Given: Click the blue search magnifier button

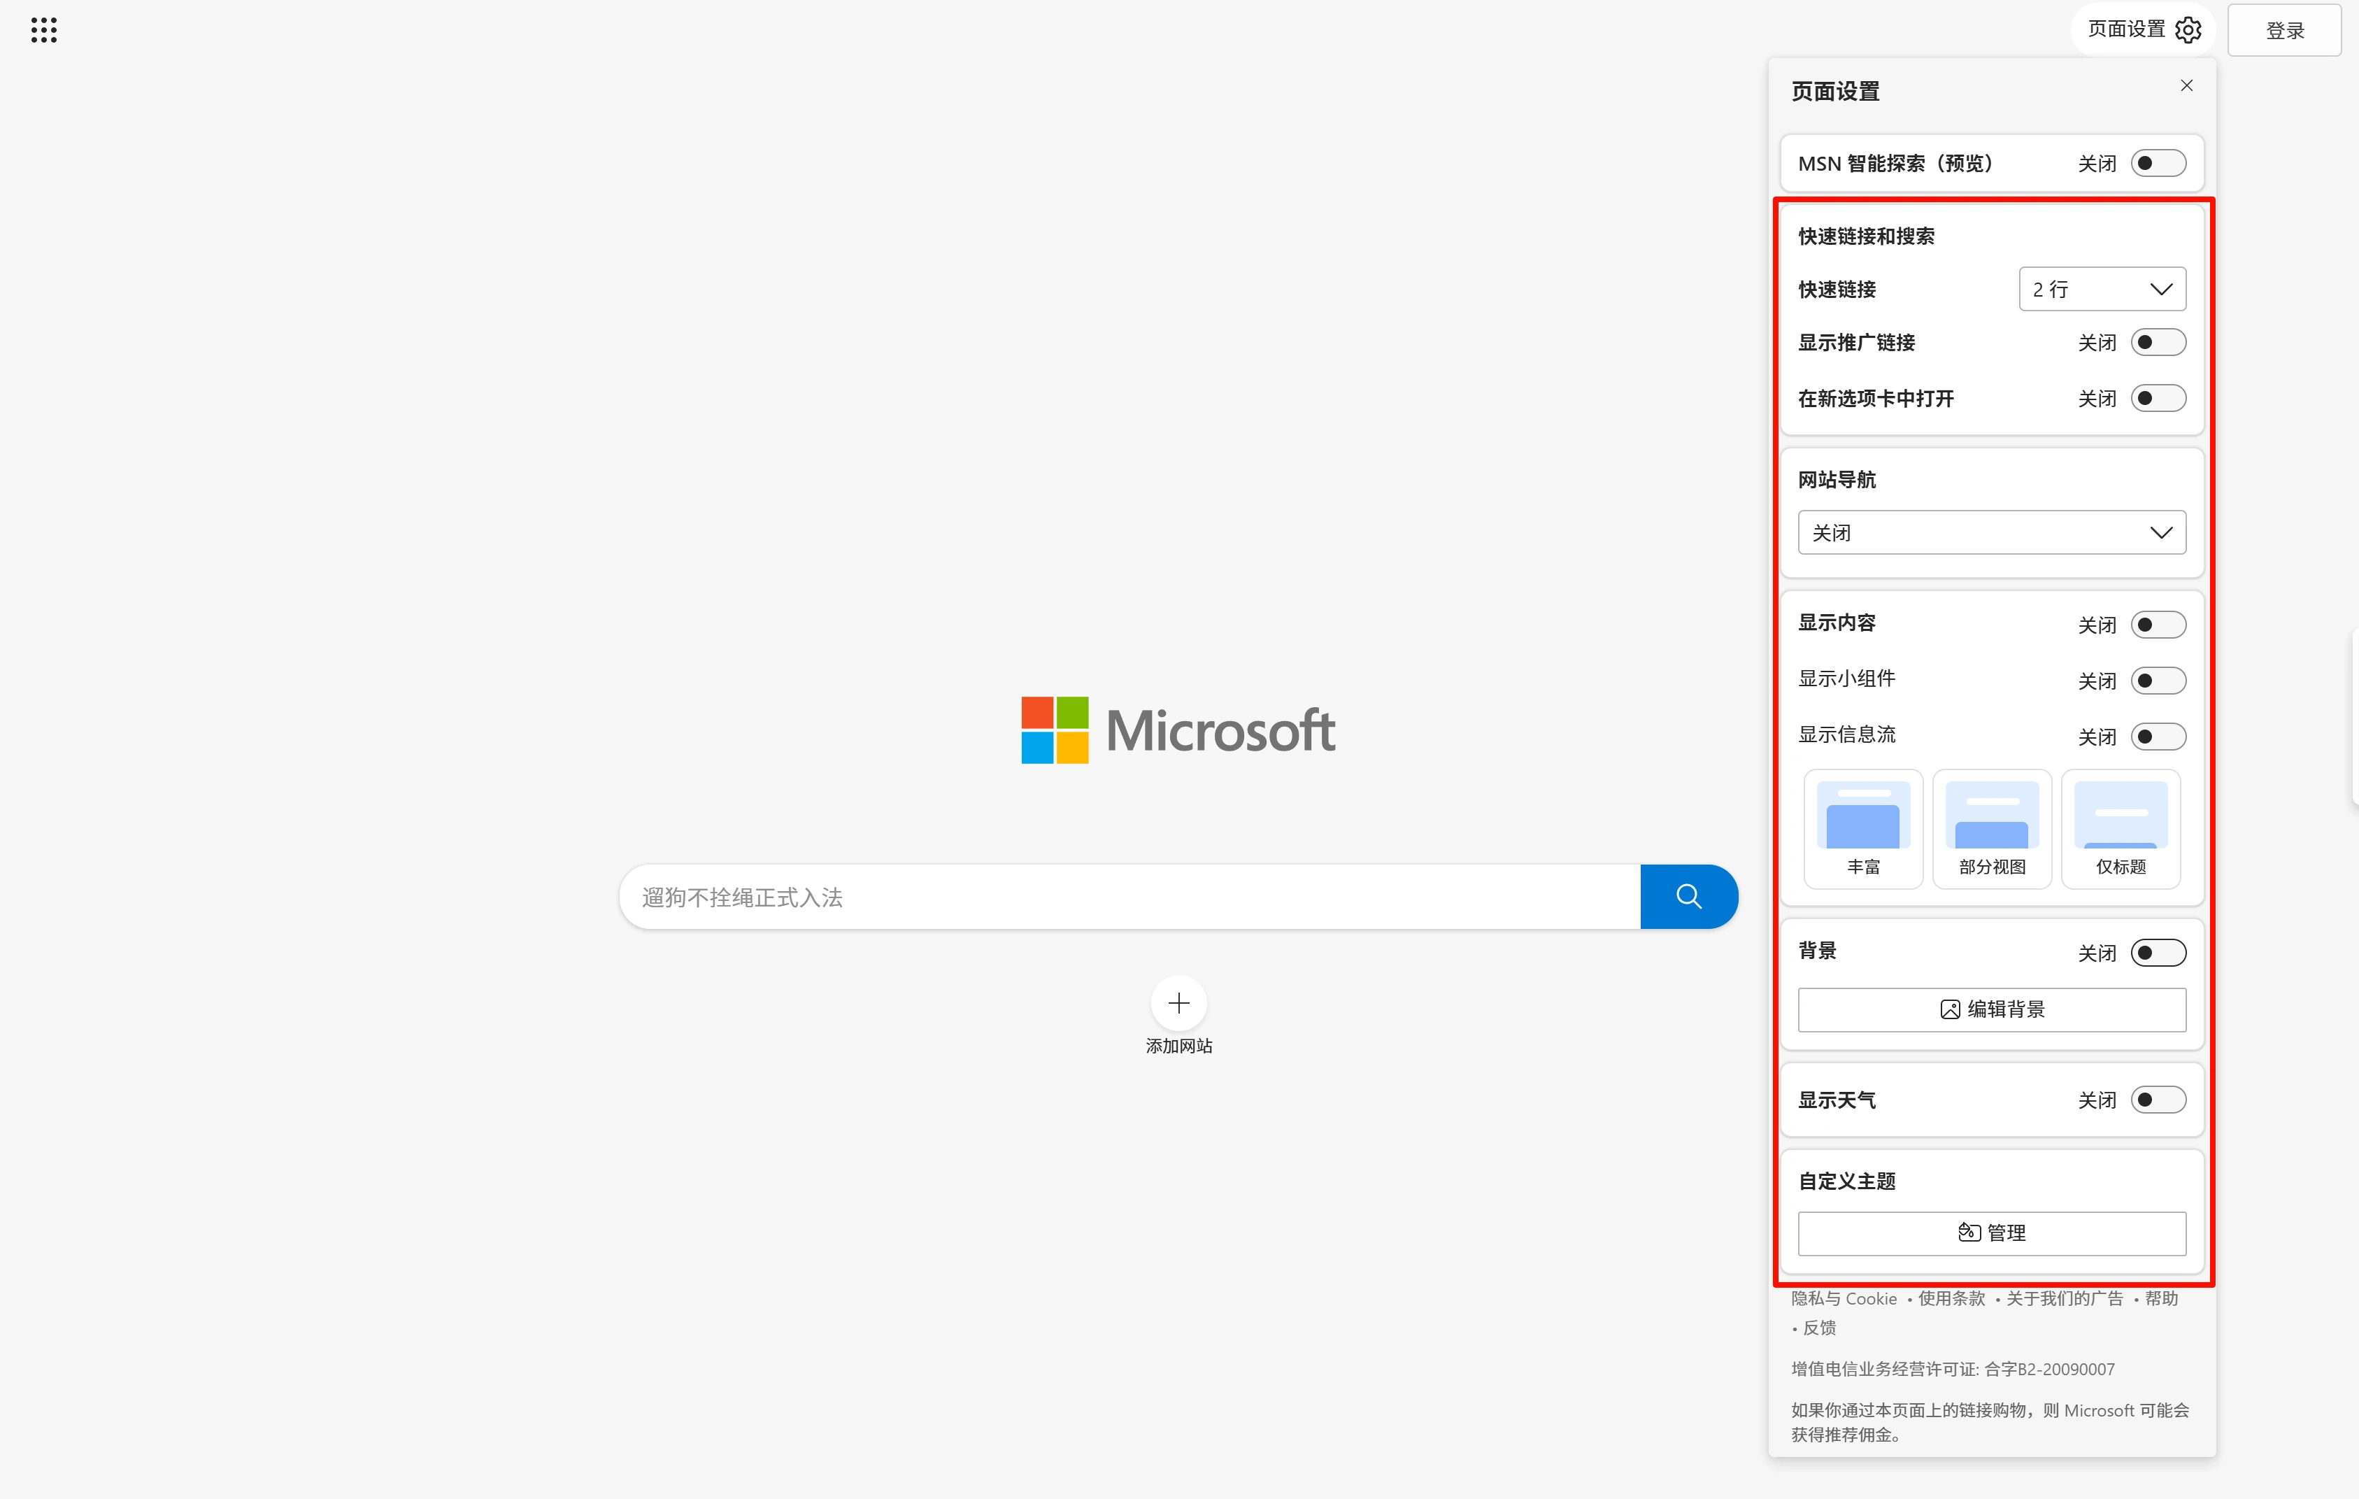Looking at the screenshot, I should (x=1688, y=897).
